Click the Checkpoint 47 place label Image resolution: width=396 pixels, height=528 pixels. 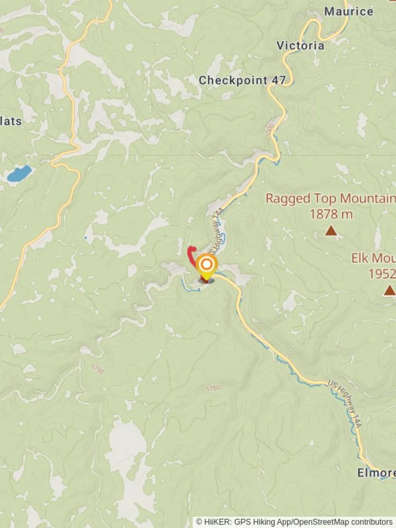[242, 81]
